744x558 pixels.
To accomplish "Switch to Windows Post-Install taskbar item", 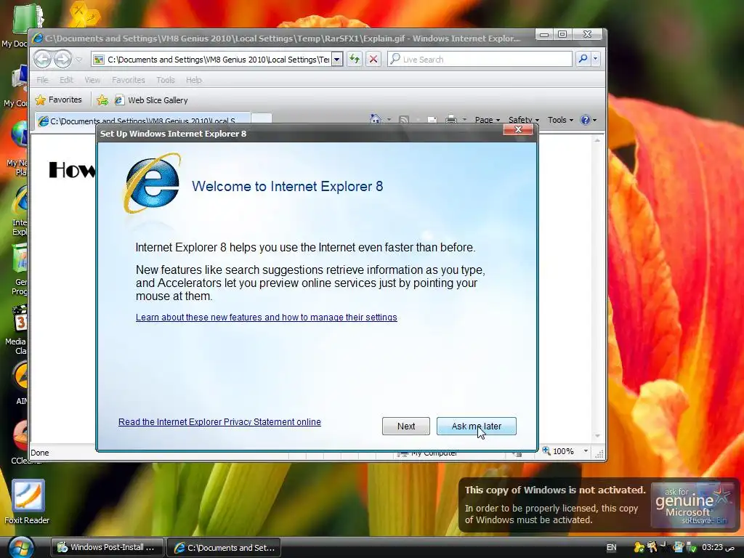I will pyautogui.click(x=108, y=547).
